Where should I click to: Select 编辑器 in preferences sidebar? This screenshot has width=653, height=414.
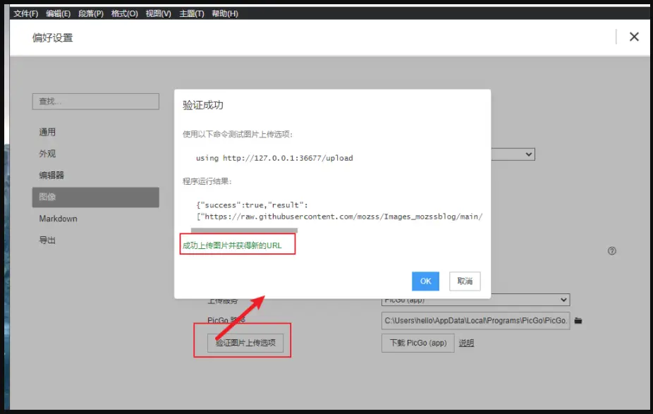[96, 176]
